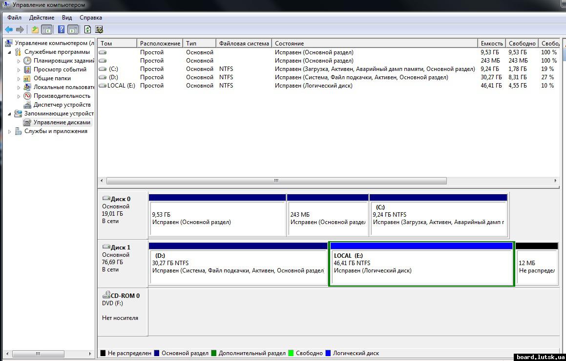The image size is (566, 361).
Task: Open the disk settings toolbar icon
Action: pos(99,29)
